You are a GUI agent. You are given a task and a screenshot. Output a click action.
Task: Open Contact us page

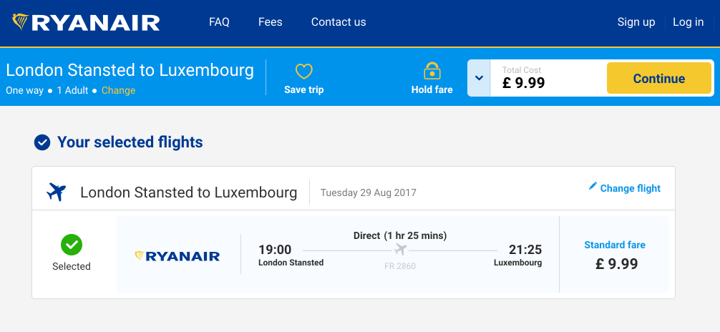(339, 22)
